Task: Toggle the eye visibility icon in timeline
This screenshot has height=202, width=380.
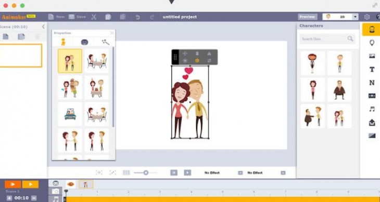Action: [x=70, y=184]
